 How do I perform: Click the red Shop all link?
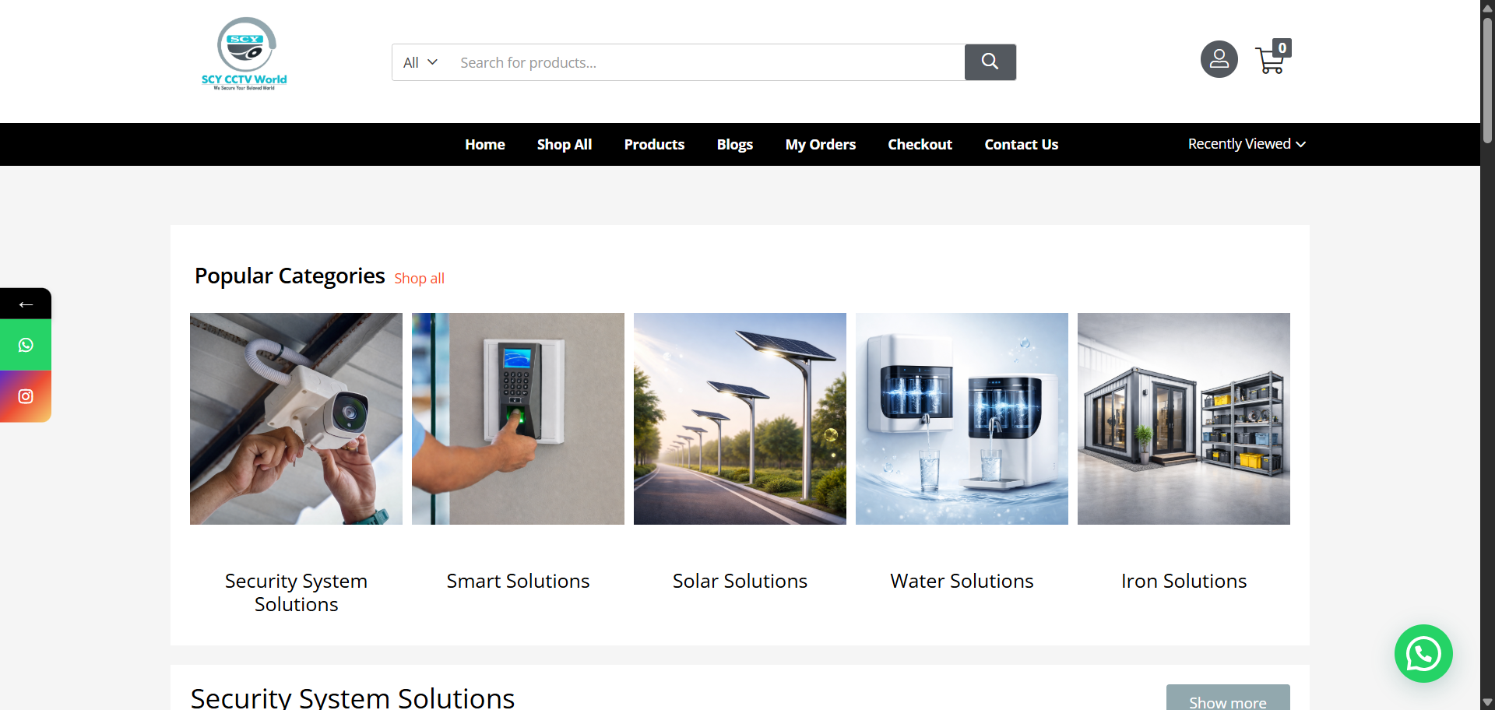[419, 279]
